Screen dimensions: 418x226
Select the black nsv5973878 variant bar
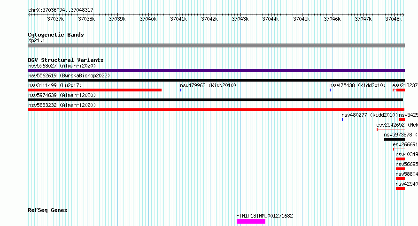coord(395,139)
